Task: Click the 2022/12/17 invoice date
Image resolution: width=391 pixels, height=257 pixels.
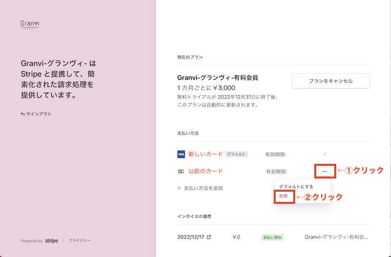Action: point(191,237)
